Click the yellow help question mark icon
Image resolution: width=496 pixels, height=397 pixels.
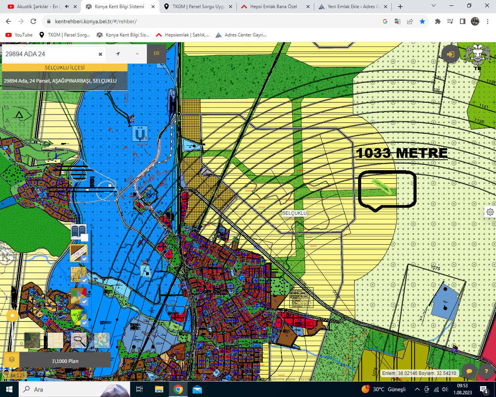pyautogui.click(x=486, y=371)
